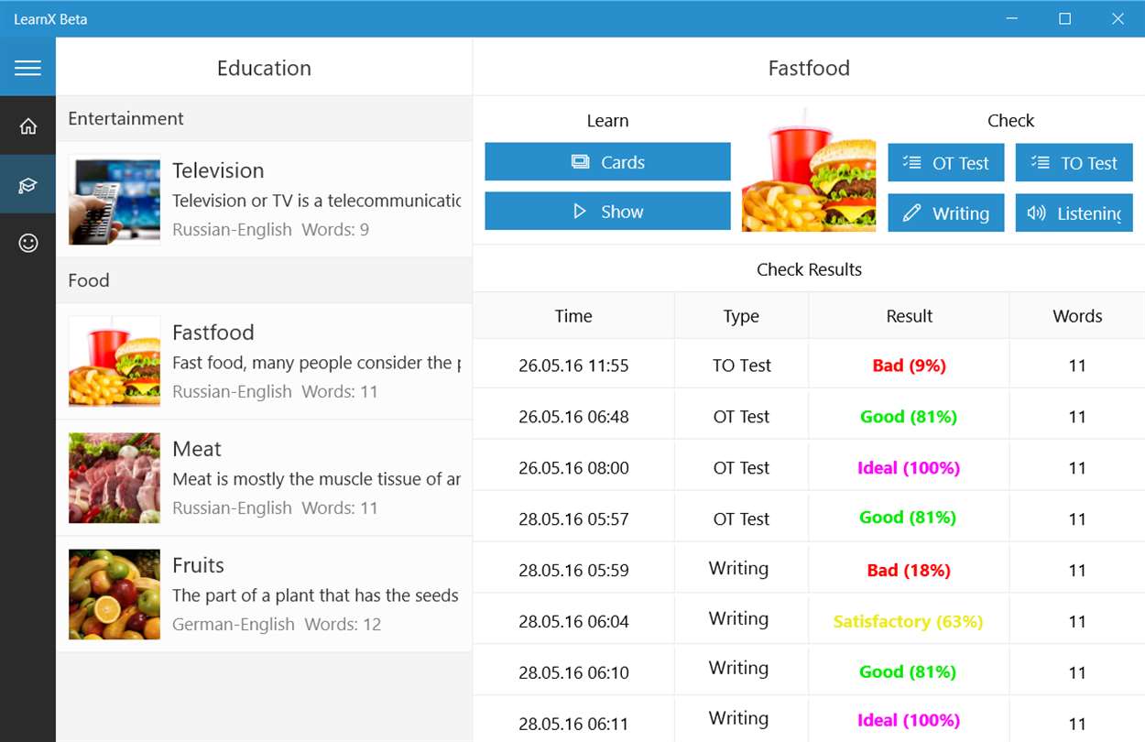Launch the OT Test
The height and width of the screenshot is (742, 1145).
coord(945,163)
